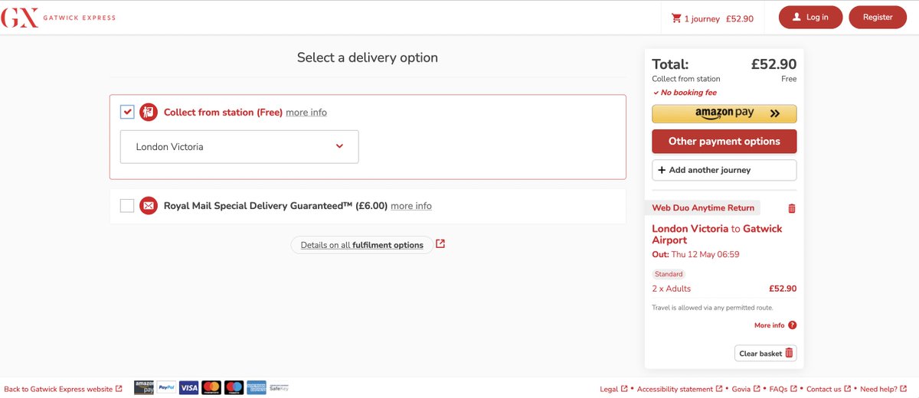Open the Contact us footer link
The width and height of the screenshot is (919, 398).
829,389
